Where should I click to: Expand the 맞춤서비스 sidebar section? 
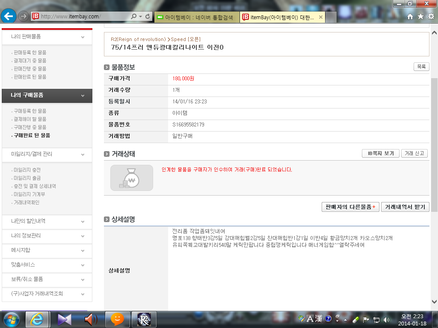tap(46, 264)
